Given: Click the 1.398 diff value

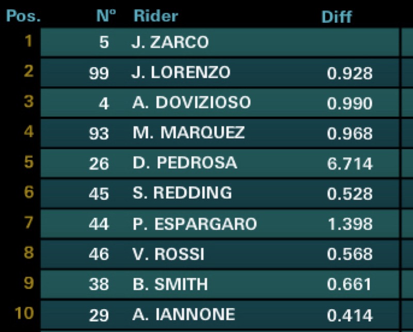Looking at the screenshot, I should pos(350,224).
